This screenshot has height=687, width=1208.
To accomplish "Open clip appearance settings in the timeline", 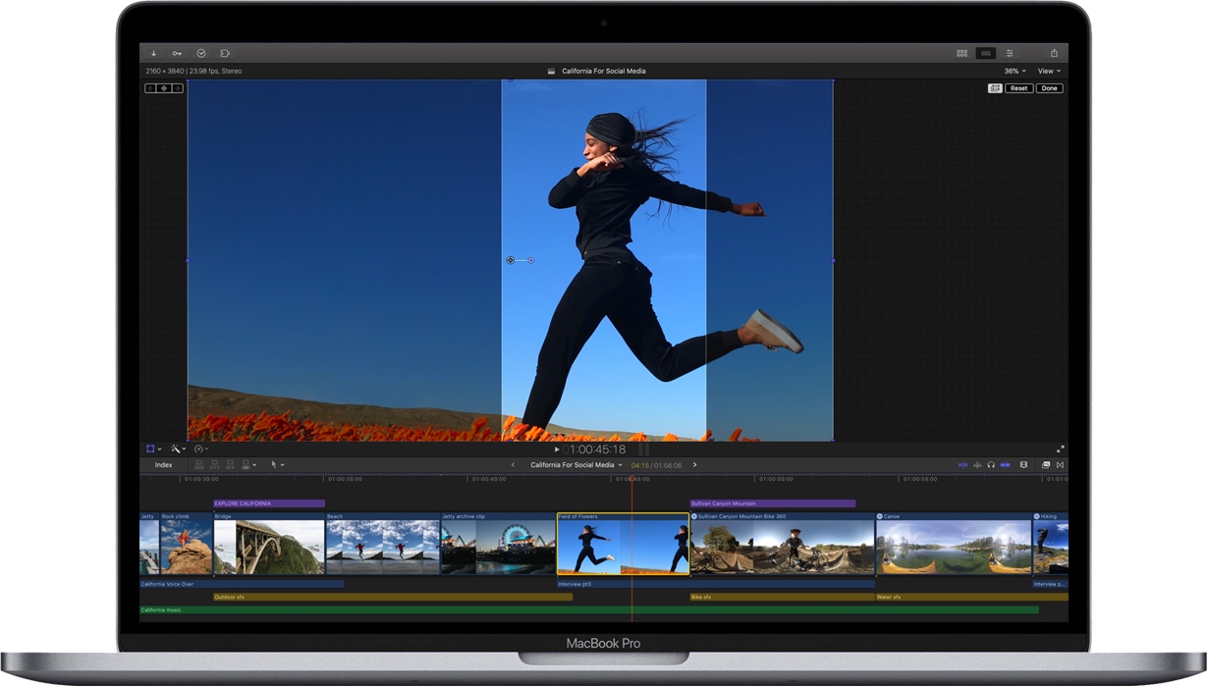I will pos(1024,464).
